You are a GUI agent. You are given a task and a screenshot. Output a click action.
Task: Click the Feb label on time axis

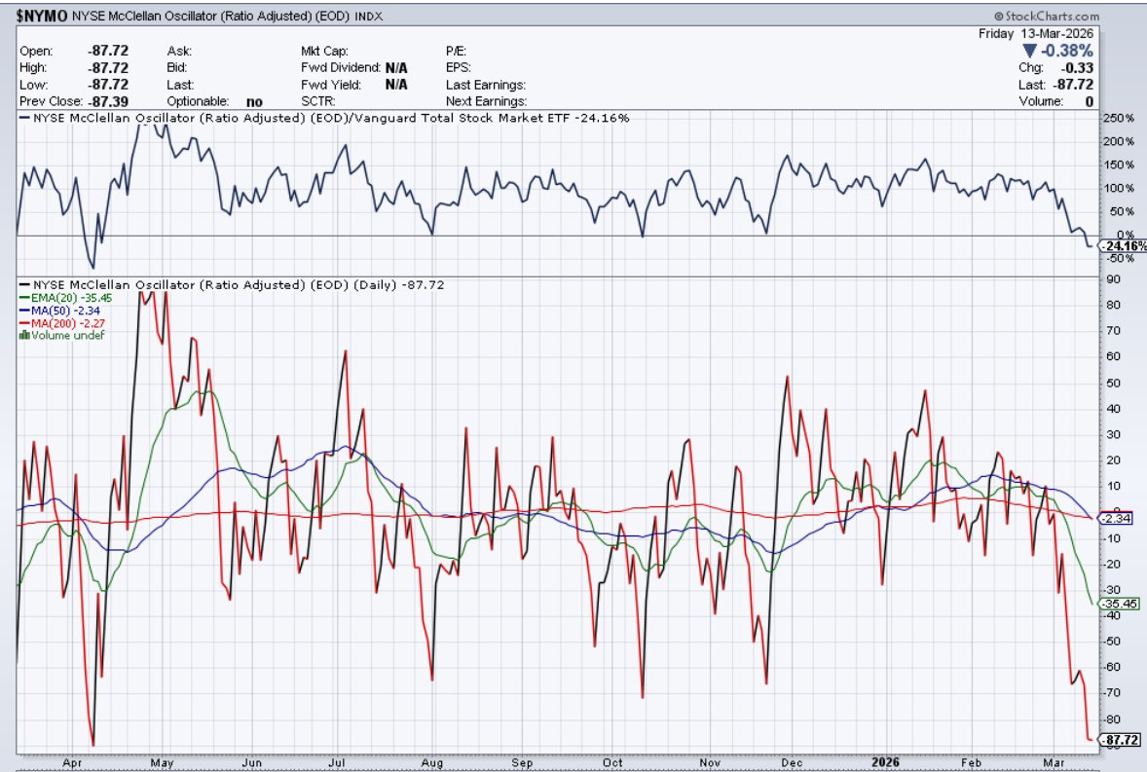tap(972, 762)
